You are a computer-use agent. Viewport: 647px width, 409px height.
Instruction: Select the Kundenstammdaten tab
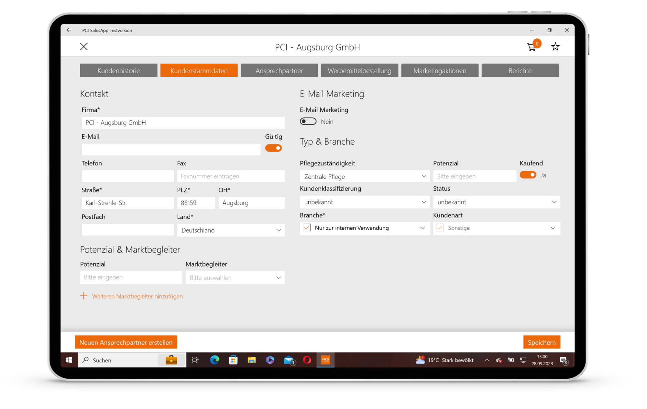click(x=199, y=70)
